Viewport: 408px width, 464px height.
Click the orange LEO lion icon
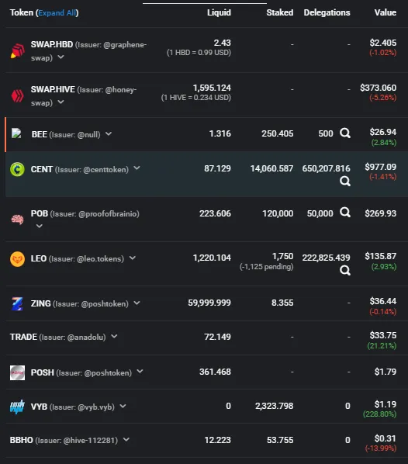click(18, 259)
